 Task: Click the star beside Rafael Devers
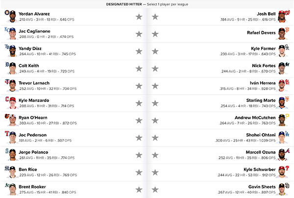pos(155,34)
